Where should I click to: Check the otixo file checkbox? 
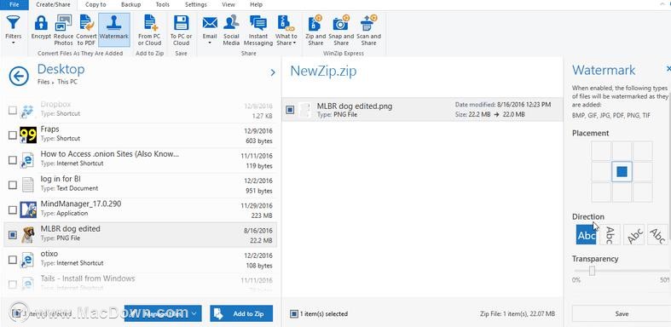13,260
